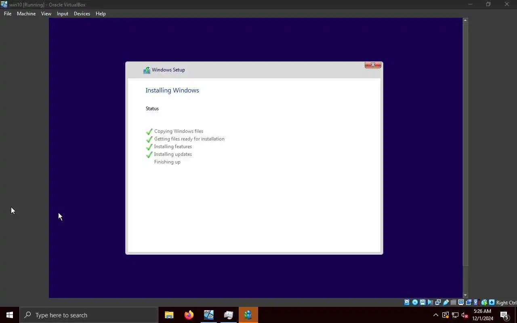
Task: Open the notification center with 5 alerts
Action: coord(504,315)
